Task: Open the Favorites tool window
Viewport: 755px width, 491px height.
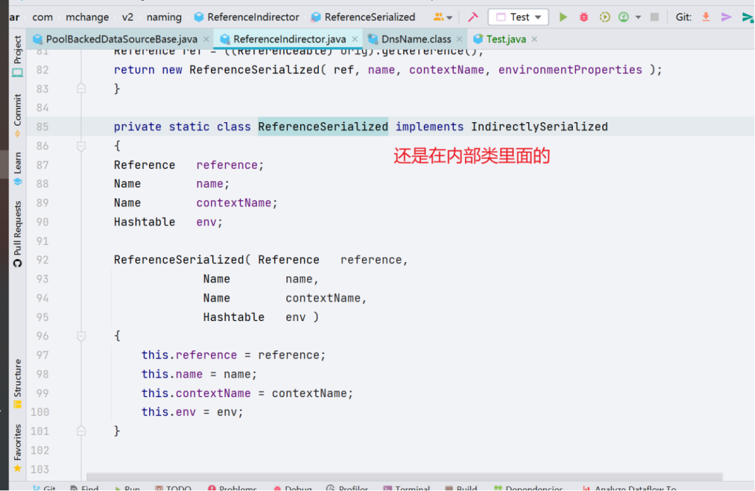Action: (17, 448)
